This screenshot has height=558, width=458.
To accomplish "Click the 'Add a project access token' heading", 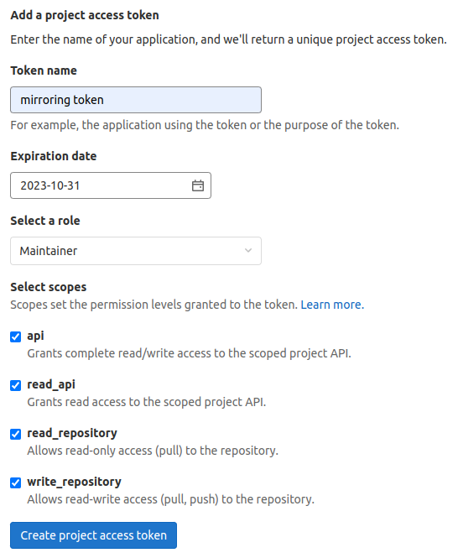I will [x=85, y=15].
